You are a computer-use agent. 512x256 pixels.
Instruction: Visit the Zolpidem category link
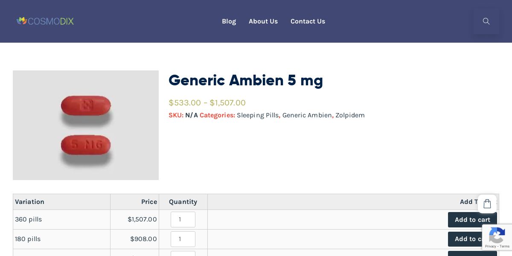coord(350,115)
